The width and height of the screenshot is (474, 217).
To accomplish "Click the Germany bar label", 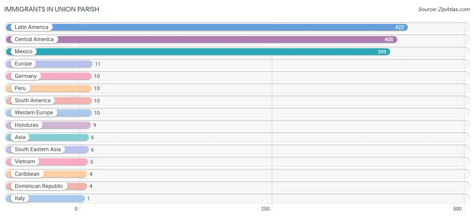I will [x=26, y=76].
